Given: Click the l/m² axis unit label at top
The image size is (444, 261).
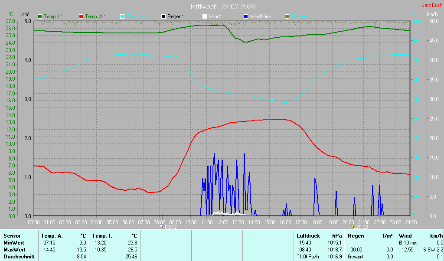Looking at the screenshot, I should coord(25,14).
